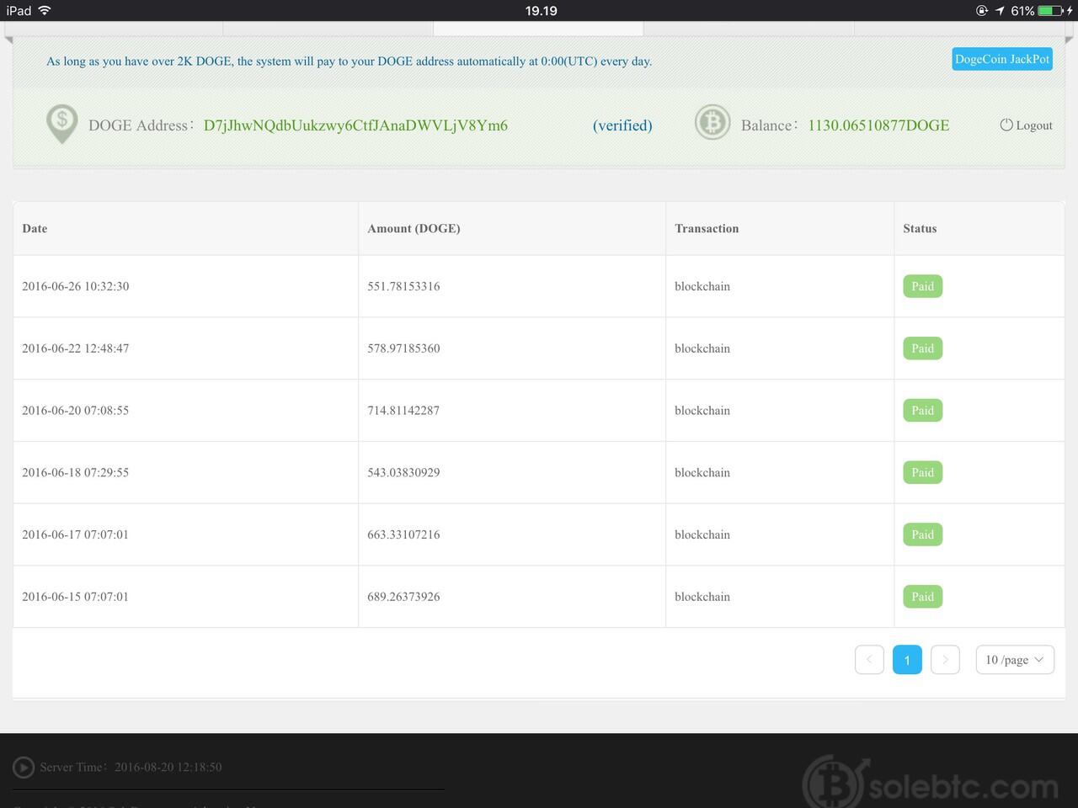Click date 2016-06-15 07:07:01

click(x=76, y=597)
